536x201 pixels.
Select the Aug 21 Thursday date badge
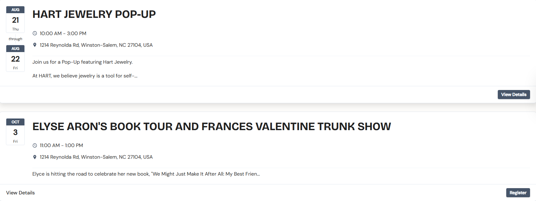point(15,20)
